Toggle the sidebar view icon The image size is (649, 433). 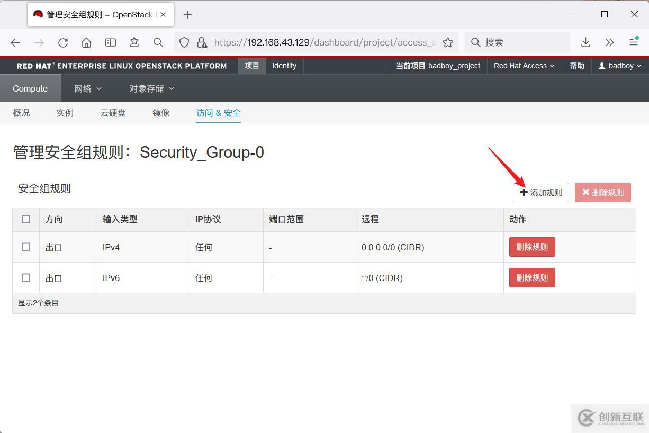(x=110, y=42)
